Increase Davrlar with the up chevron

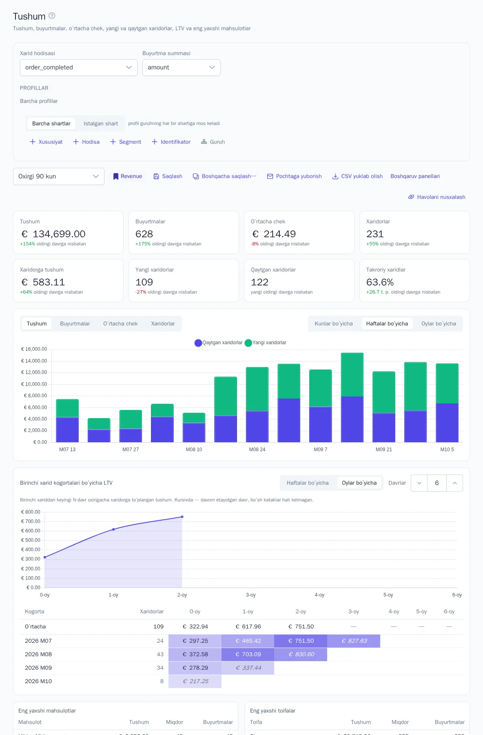point(455,483)
